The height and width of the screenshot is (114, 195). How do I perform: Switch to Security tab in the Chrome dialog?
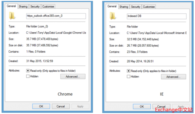[x=35, y=6]
